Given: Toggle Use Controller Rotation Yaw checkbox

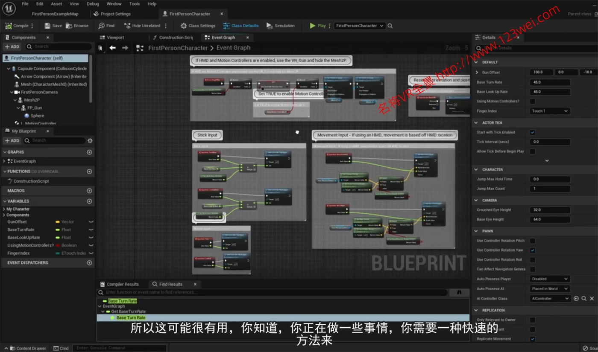Looking at the screenshot, I should 532,250.
